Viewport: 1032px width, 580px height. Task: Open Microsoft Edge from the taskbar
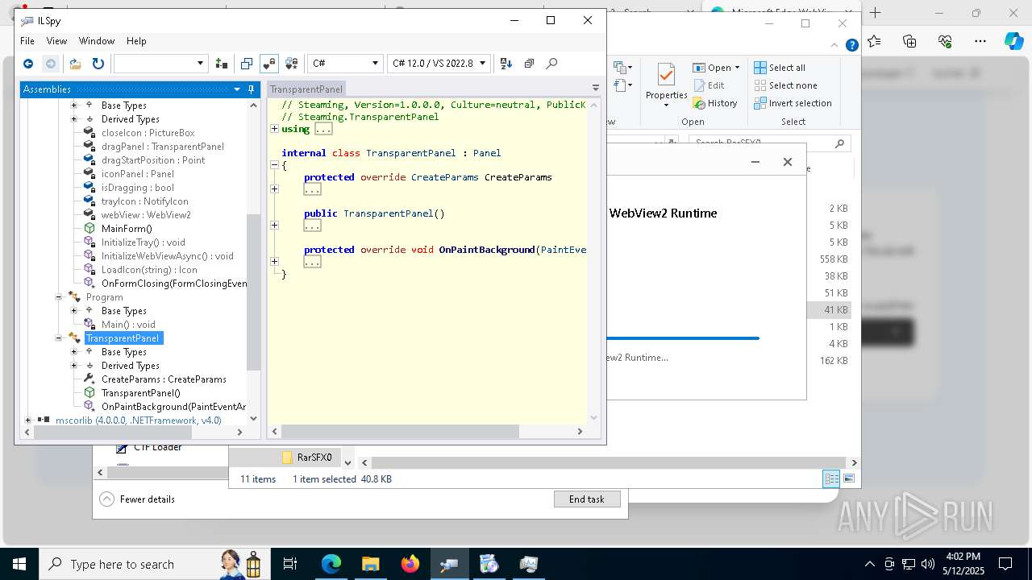click(331, 564)
